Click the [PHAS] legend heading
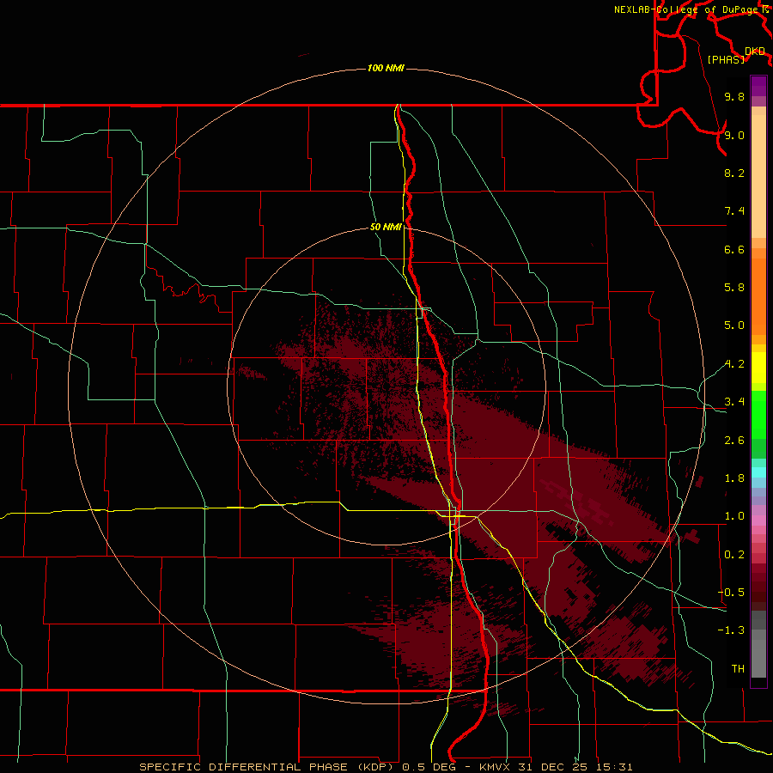This screenshot has height=773, width=773. tap(726, 59)
